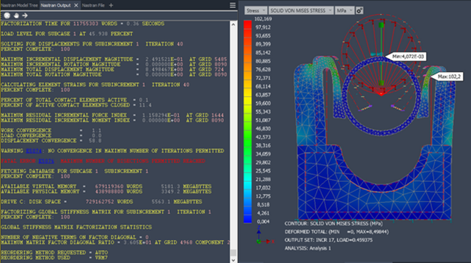
Task: Click the Max:102,2 probe label
Action: coord(448,77)
